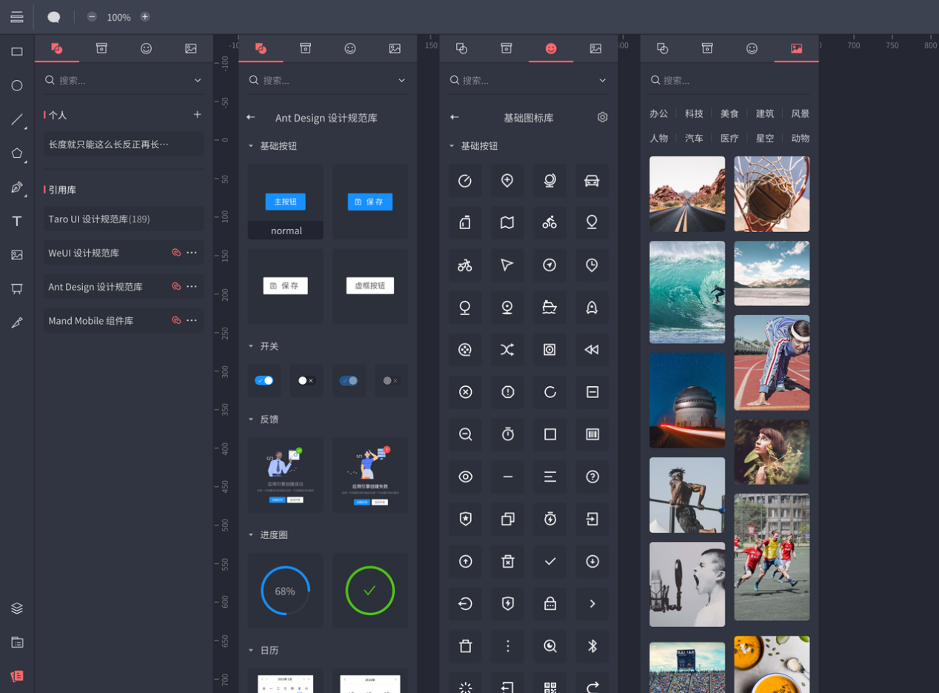
Task: Select the Rectangle tool in left toolbar
Action: point(16,52)
